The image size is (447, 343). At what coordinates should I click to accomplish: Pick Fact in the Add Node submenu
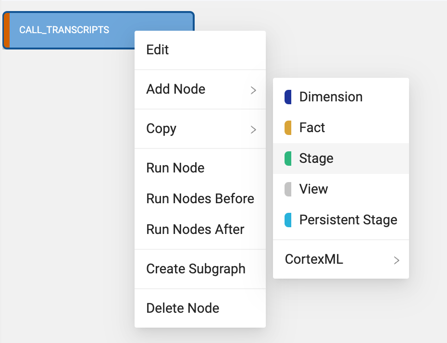312,128
